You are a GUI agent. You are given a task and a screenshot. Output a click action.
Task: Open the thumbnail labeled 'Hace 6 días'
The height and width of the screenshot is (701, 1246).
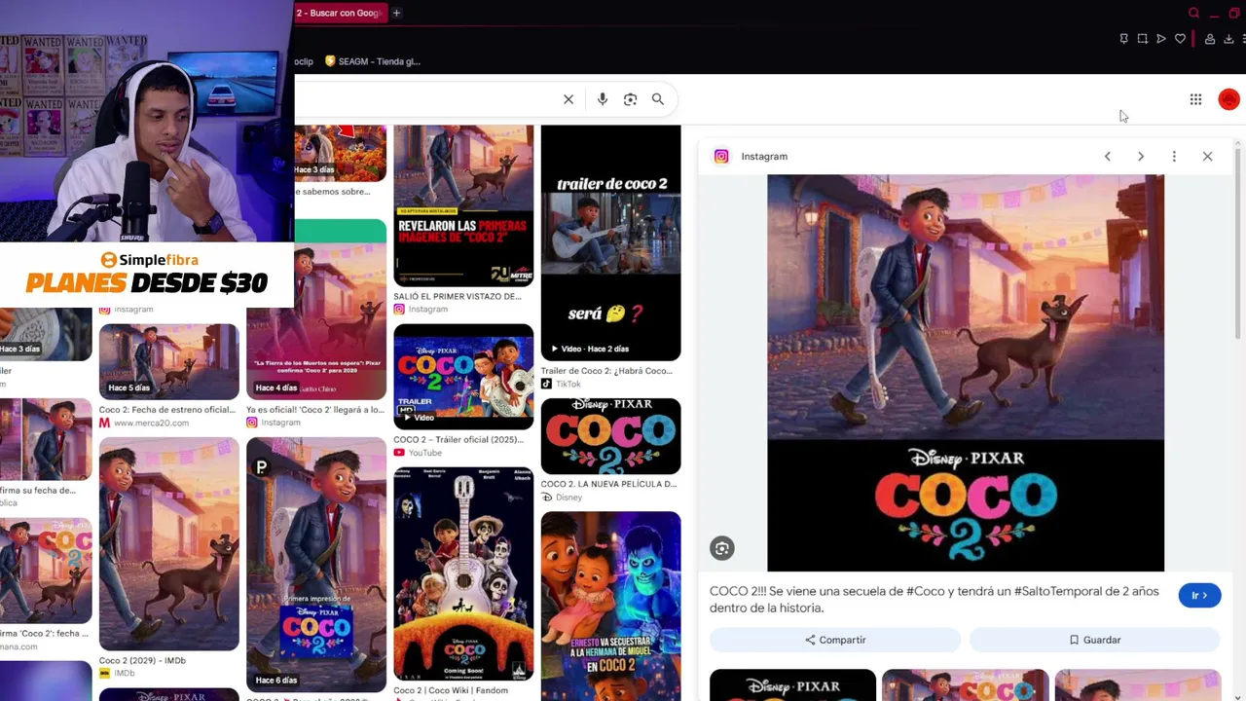pos(315,565)
